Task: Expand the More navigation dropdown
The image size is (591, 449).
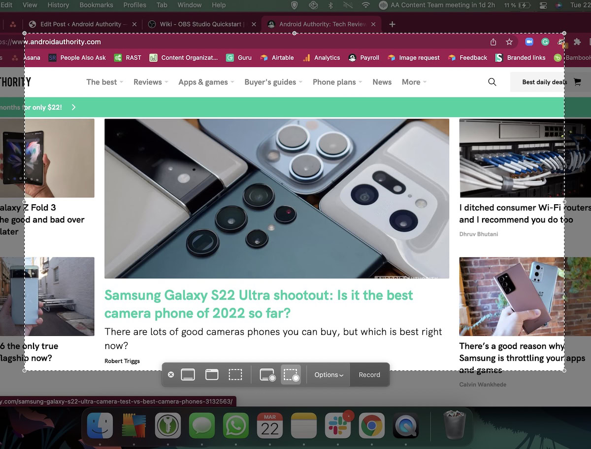Action: 414,82
